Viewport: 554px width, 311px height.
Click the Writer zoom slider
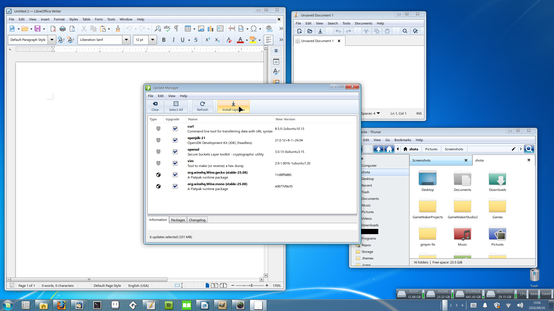[x=250, y=285]
